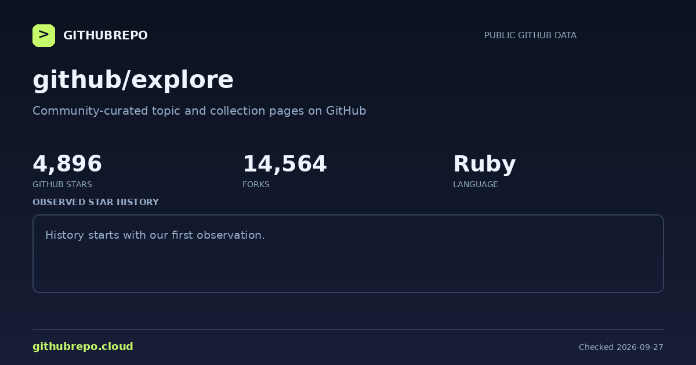Click the footer divider line

click(348, 329)
